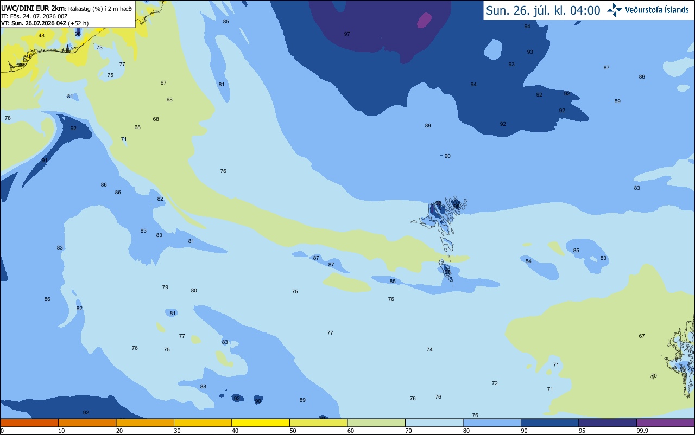Image resolution: width=695 pixels, height=435 pixels.
Task: Click the Veðurstofa Íslands text label
Action: pyautogui.click(x=657, y=10)
